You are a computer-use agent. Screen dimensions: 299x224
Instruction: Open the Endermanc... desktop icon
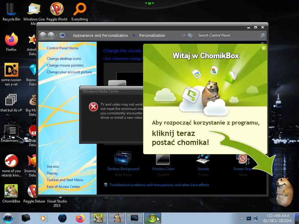[11, 133]
